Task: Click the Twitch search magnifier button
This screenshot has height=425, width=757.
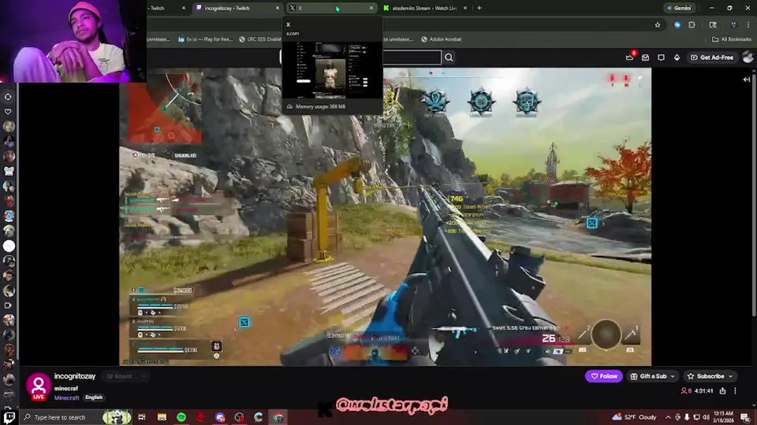Action: tap(449, 57)
